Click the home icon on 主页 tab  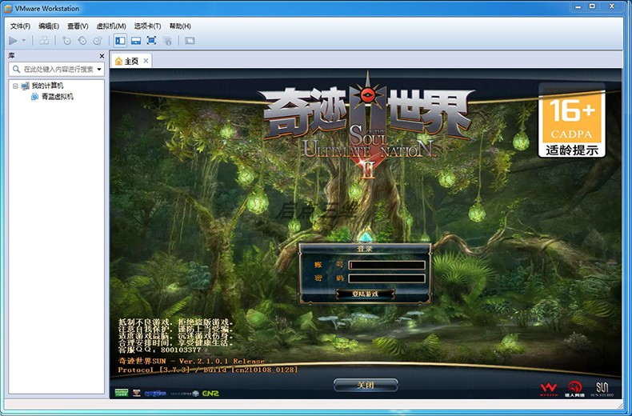(118, 62)
